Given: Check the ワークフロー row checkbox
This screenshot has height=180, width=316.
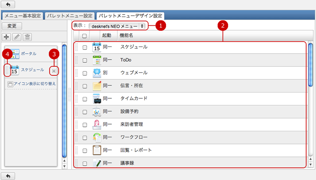Looking at the screenshot, I should tap(85, 138).
